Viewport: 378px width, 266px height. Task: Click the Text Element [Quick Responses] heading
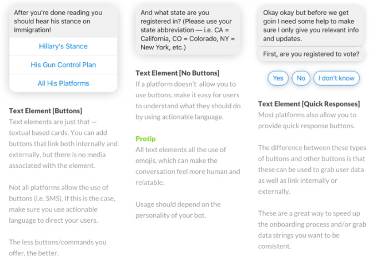pyautogui.click(x=309, y=104)
